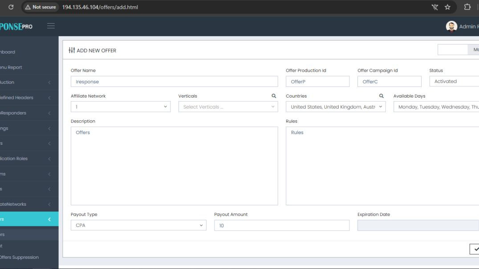The height and width of the screenshot is (269, 479).
Task: Submit the offer with the checkmark button
Action: tap(475, 249)
